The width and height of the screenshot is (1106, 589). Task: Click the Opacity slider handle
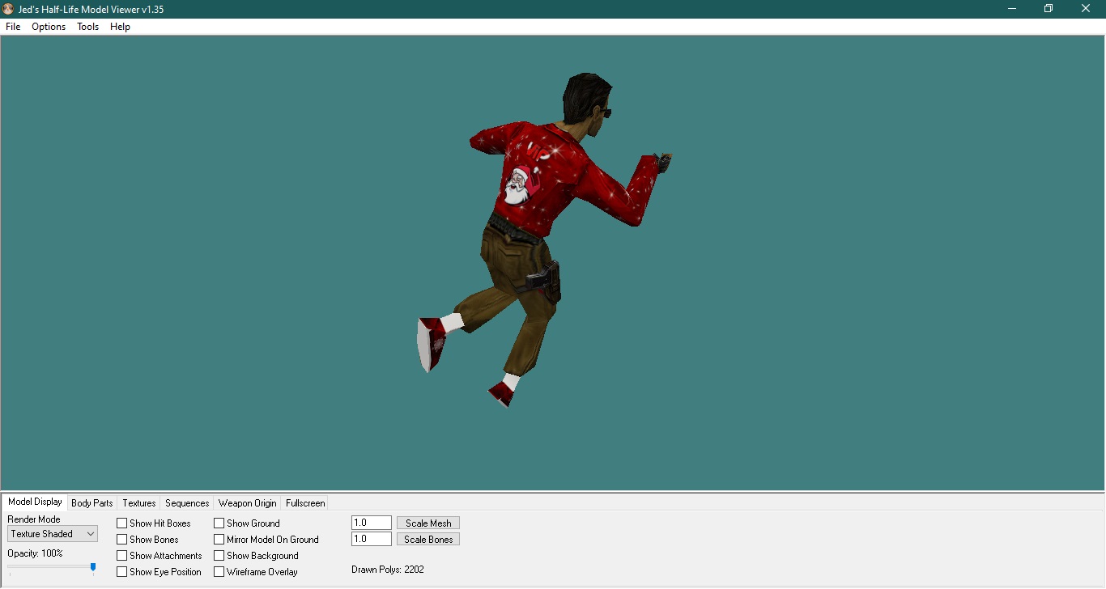[93, 568]
